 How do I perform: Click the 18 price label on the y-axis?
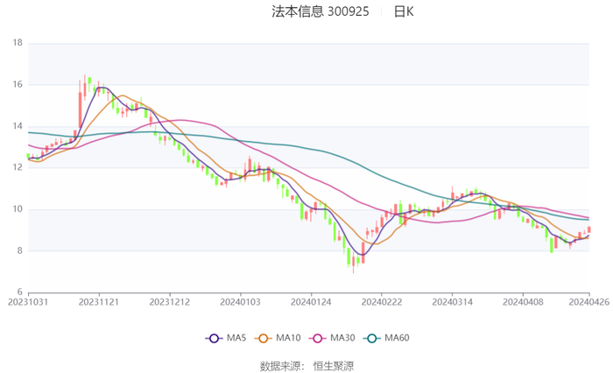pyautogui.click(x=18, y=43)
